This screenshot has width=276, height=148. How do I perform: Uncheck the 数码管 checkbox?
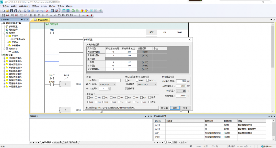[126, 89]
